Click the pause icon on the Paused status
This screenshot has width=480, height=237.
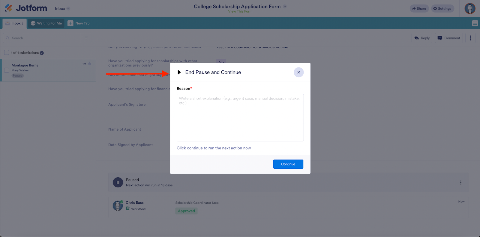pyautogui.click(x=118, y=182)
